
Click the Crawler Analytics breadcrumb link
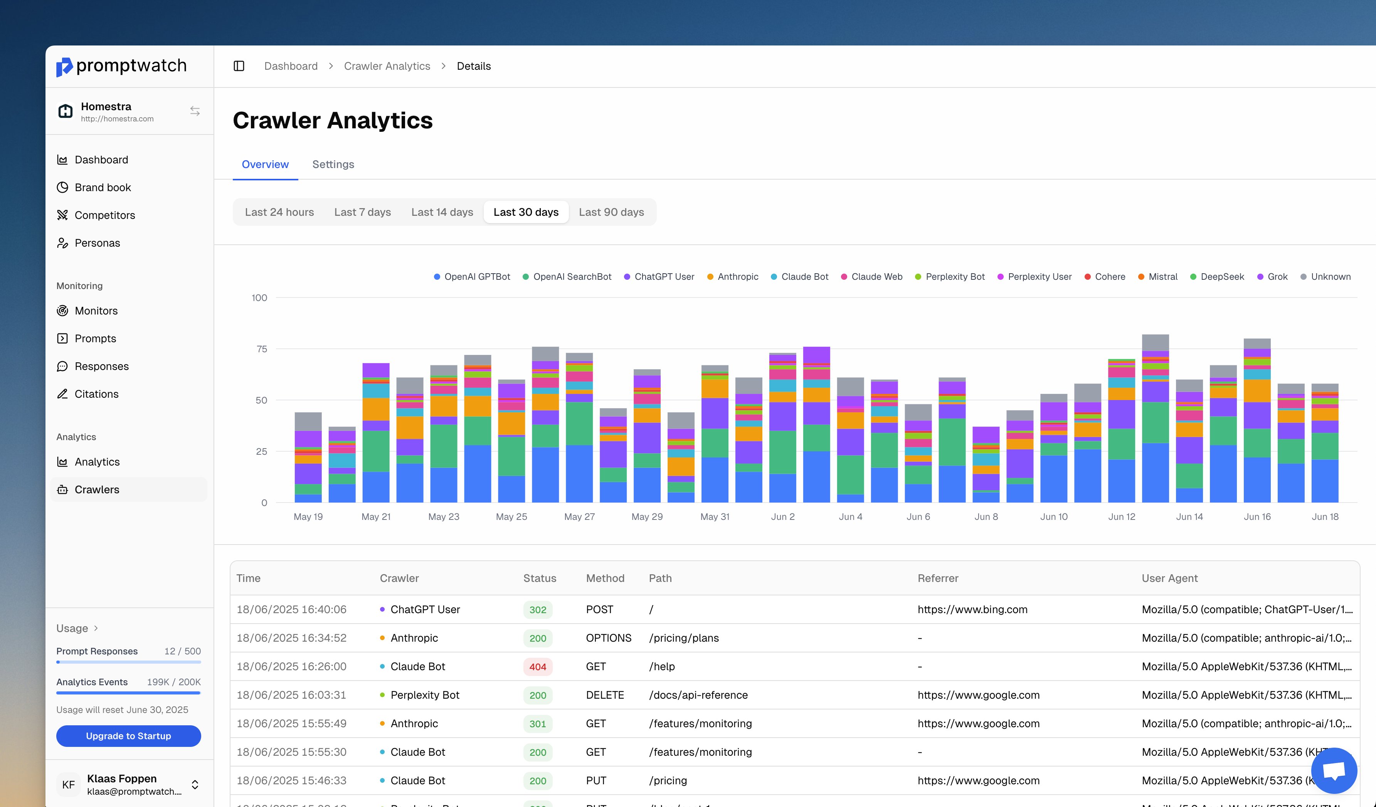click(x=387, y=66)
